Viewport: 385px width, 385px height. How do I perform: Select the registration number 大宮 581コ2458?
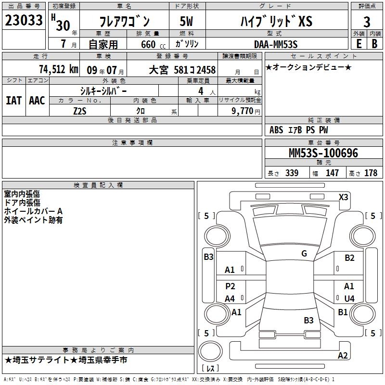pyautogui.click(x=182, y=70)
